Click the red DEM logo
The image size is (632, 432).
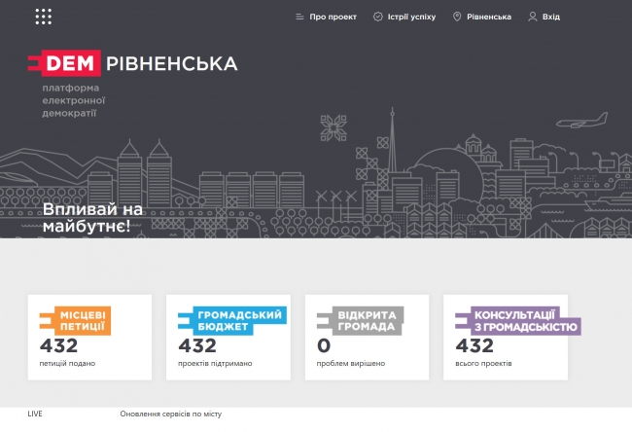click(63, 64)
